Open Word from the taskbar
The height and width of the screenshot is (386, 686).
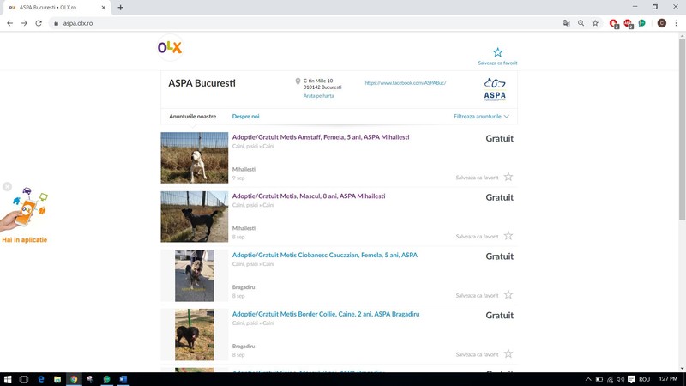click(x=123, y=379)
